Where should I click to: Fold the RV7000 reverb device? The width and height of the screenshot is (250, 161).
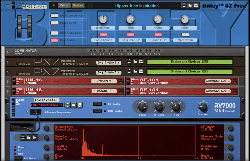click(8, 104)
